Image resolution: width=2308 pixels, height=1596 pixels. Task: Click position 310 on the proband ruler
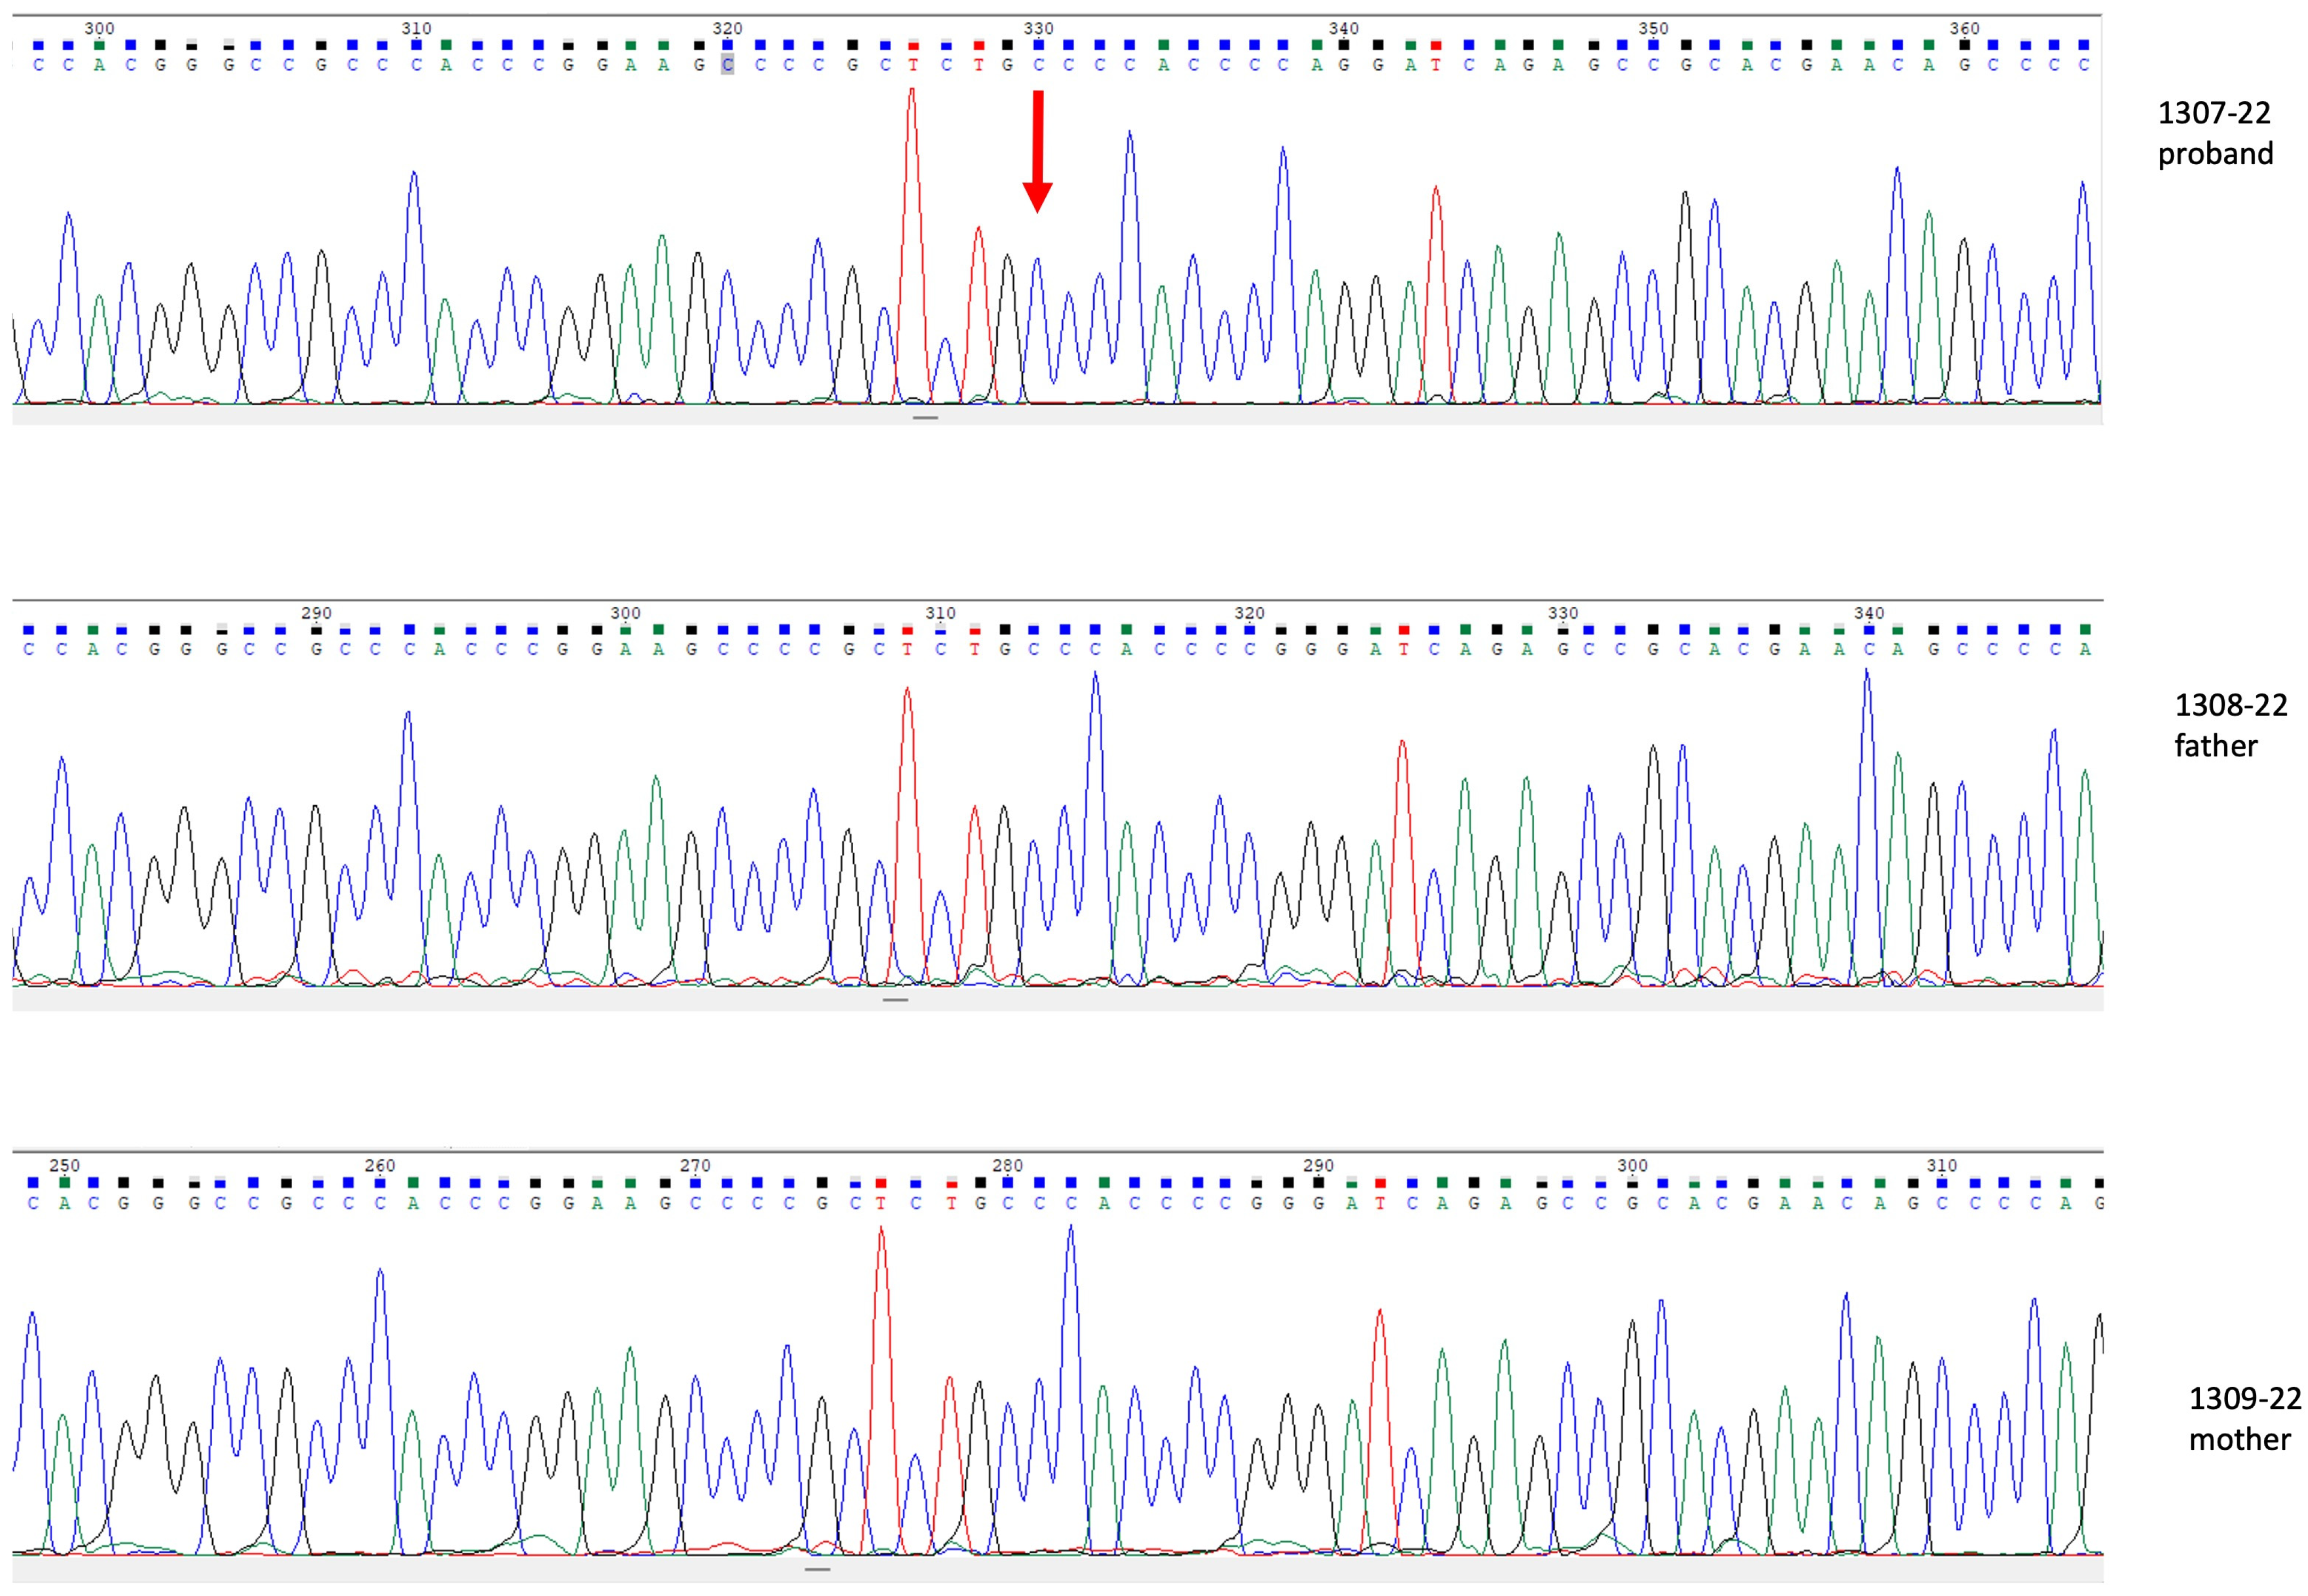[416, 28]
